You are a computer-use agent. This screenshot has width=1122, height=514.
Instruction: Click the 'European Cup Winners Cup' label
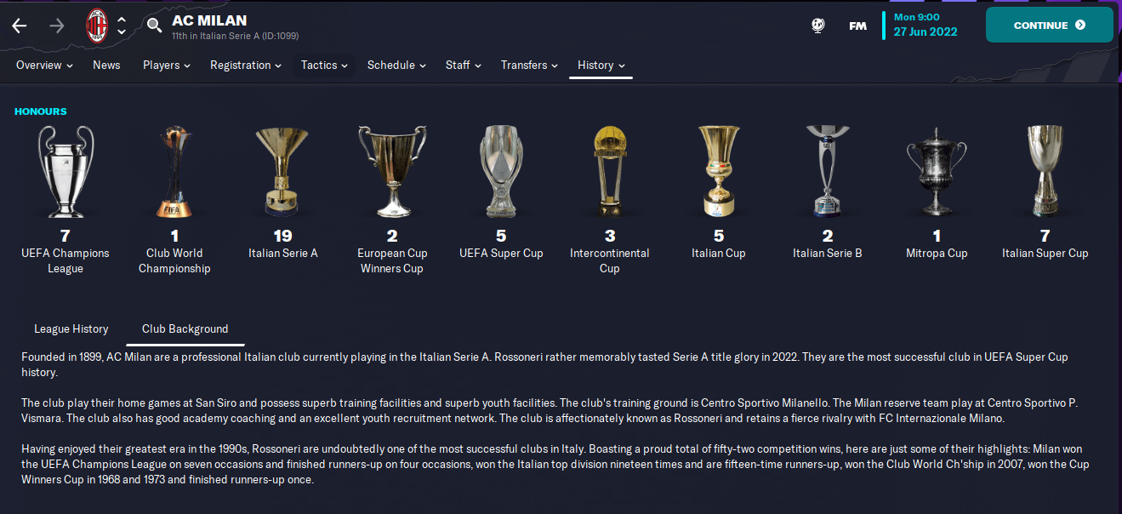click(x=392, y=260)
